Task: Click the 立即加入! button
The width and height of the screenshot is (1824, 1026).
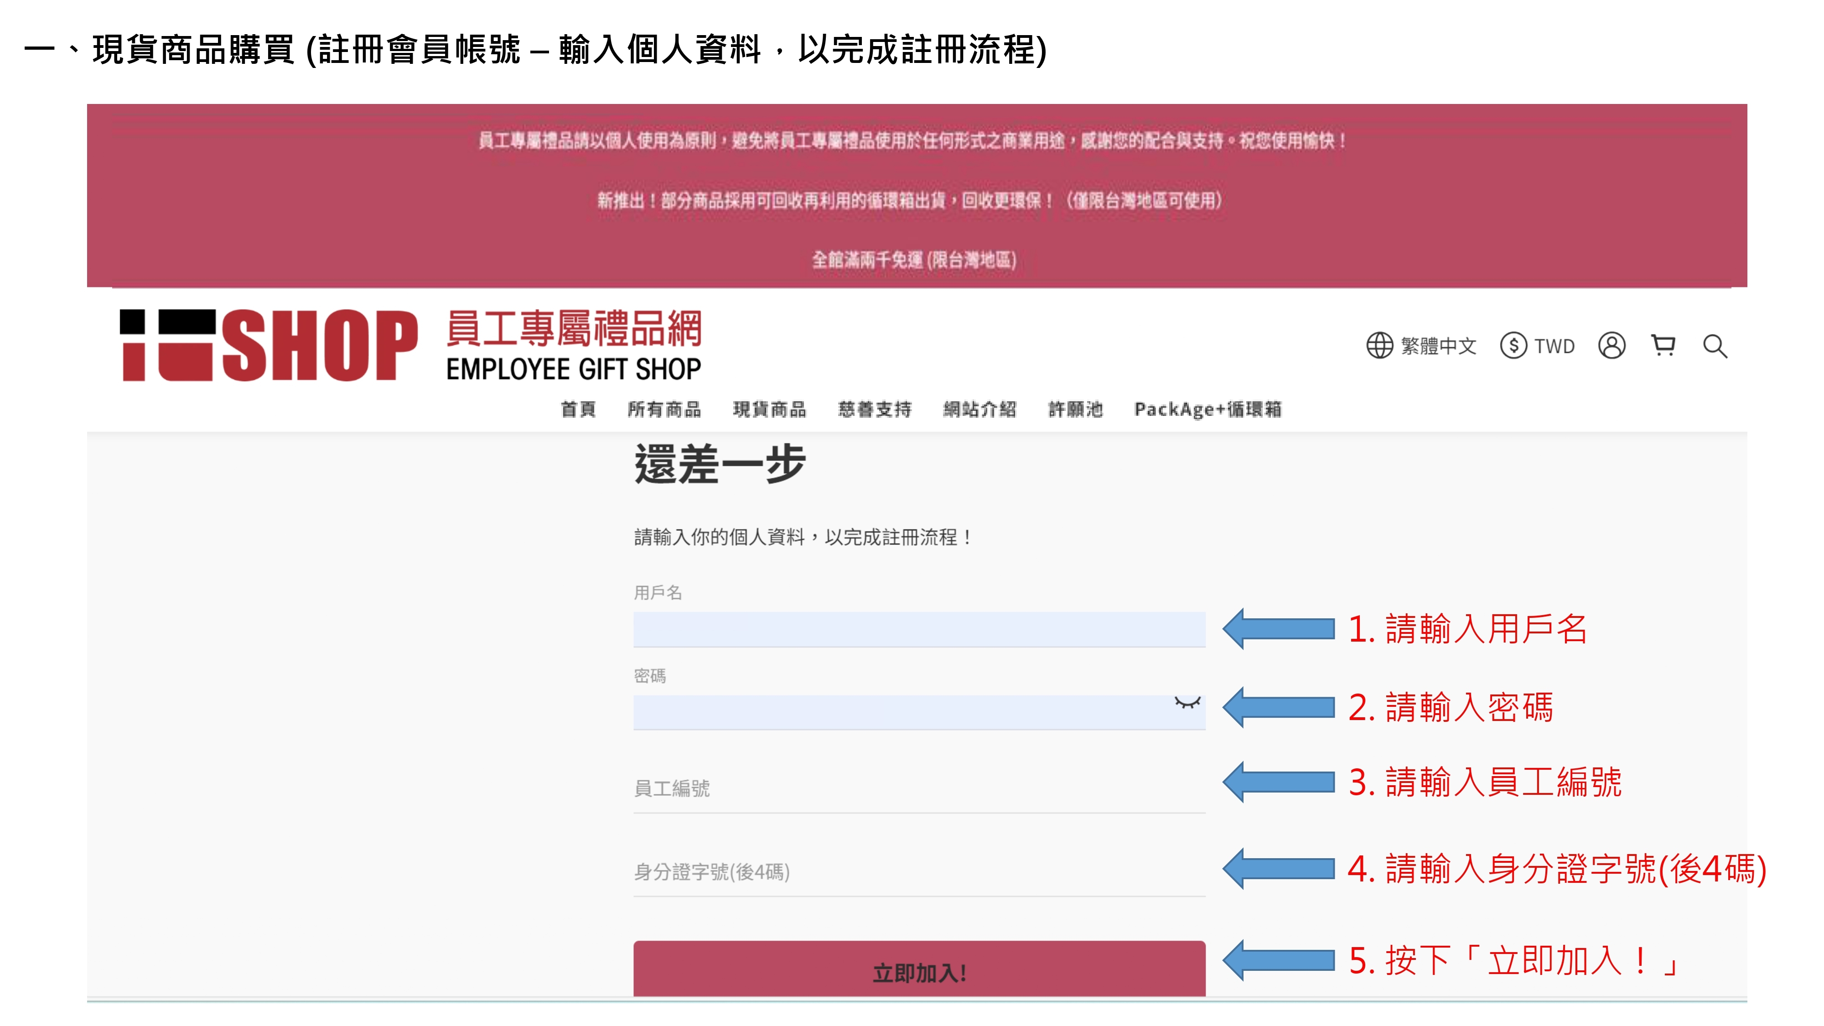Action: click(x=919, y=969)
